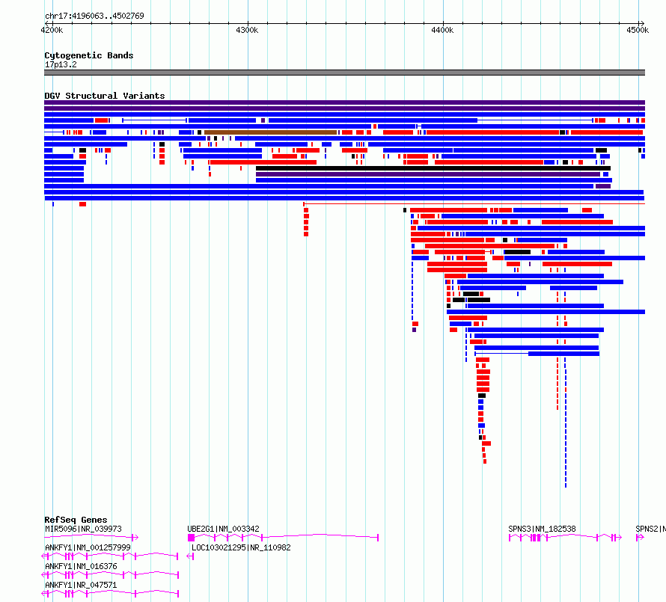Screen dimensions: 666x602
Task: Select the UBE2G1 large magenta exon box
Action: 191,538
